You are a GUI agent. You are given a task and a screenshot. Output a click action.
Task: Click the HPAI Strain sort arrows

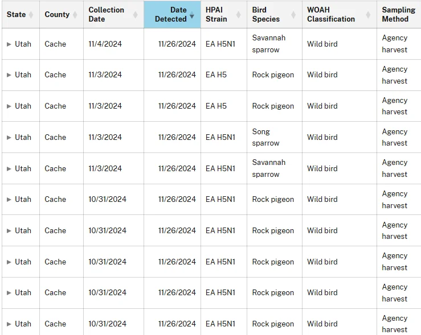coord(239,14)
